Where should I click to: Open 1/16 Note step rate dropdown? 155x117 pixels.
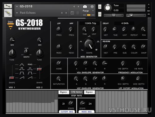coord(77,92)
